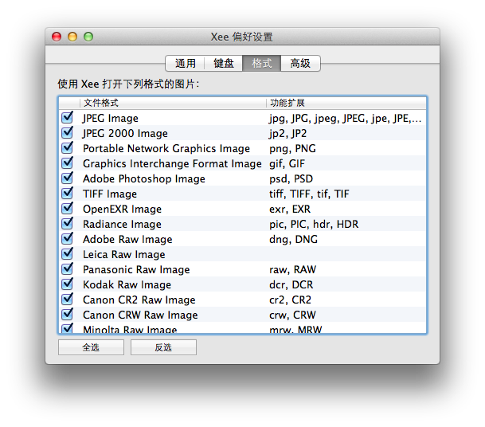This screenshot has height=427, width=485.
Task: Select the Kodak Raw Image label
Action: (127, 285)
